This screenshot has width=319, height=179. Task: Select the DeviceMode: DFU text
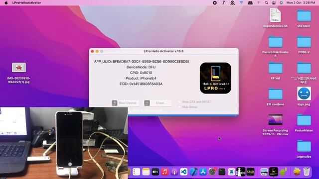[x=141, y=67]
